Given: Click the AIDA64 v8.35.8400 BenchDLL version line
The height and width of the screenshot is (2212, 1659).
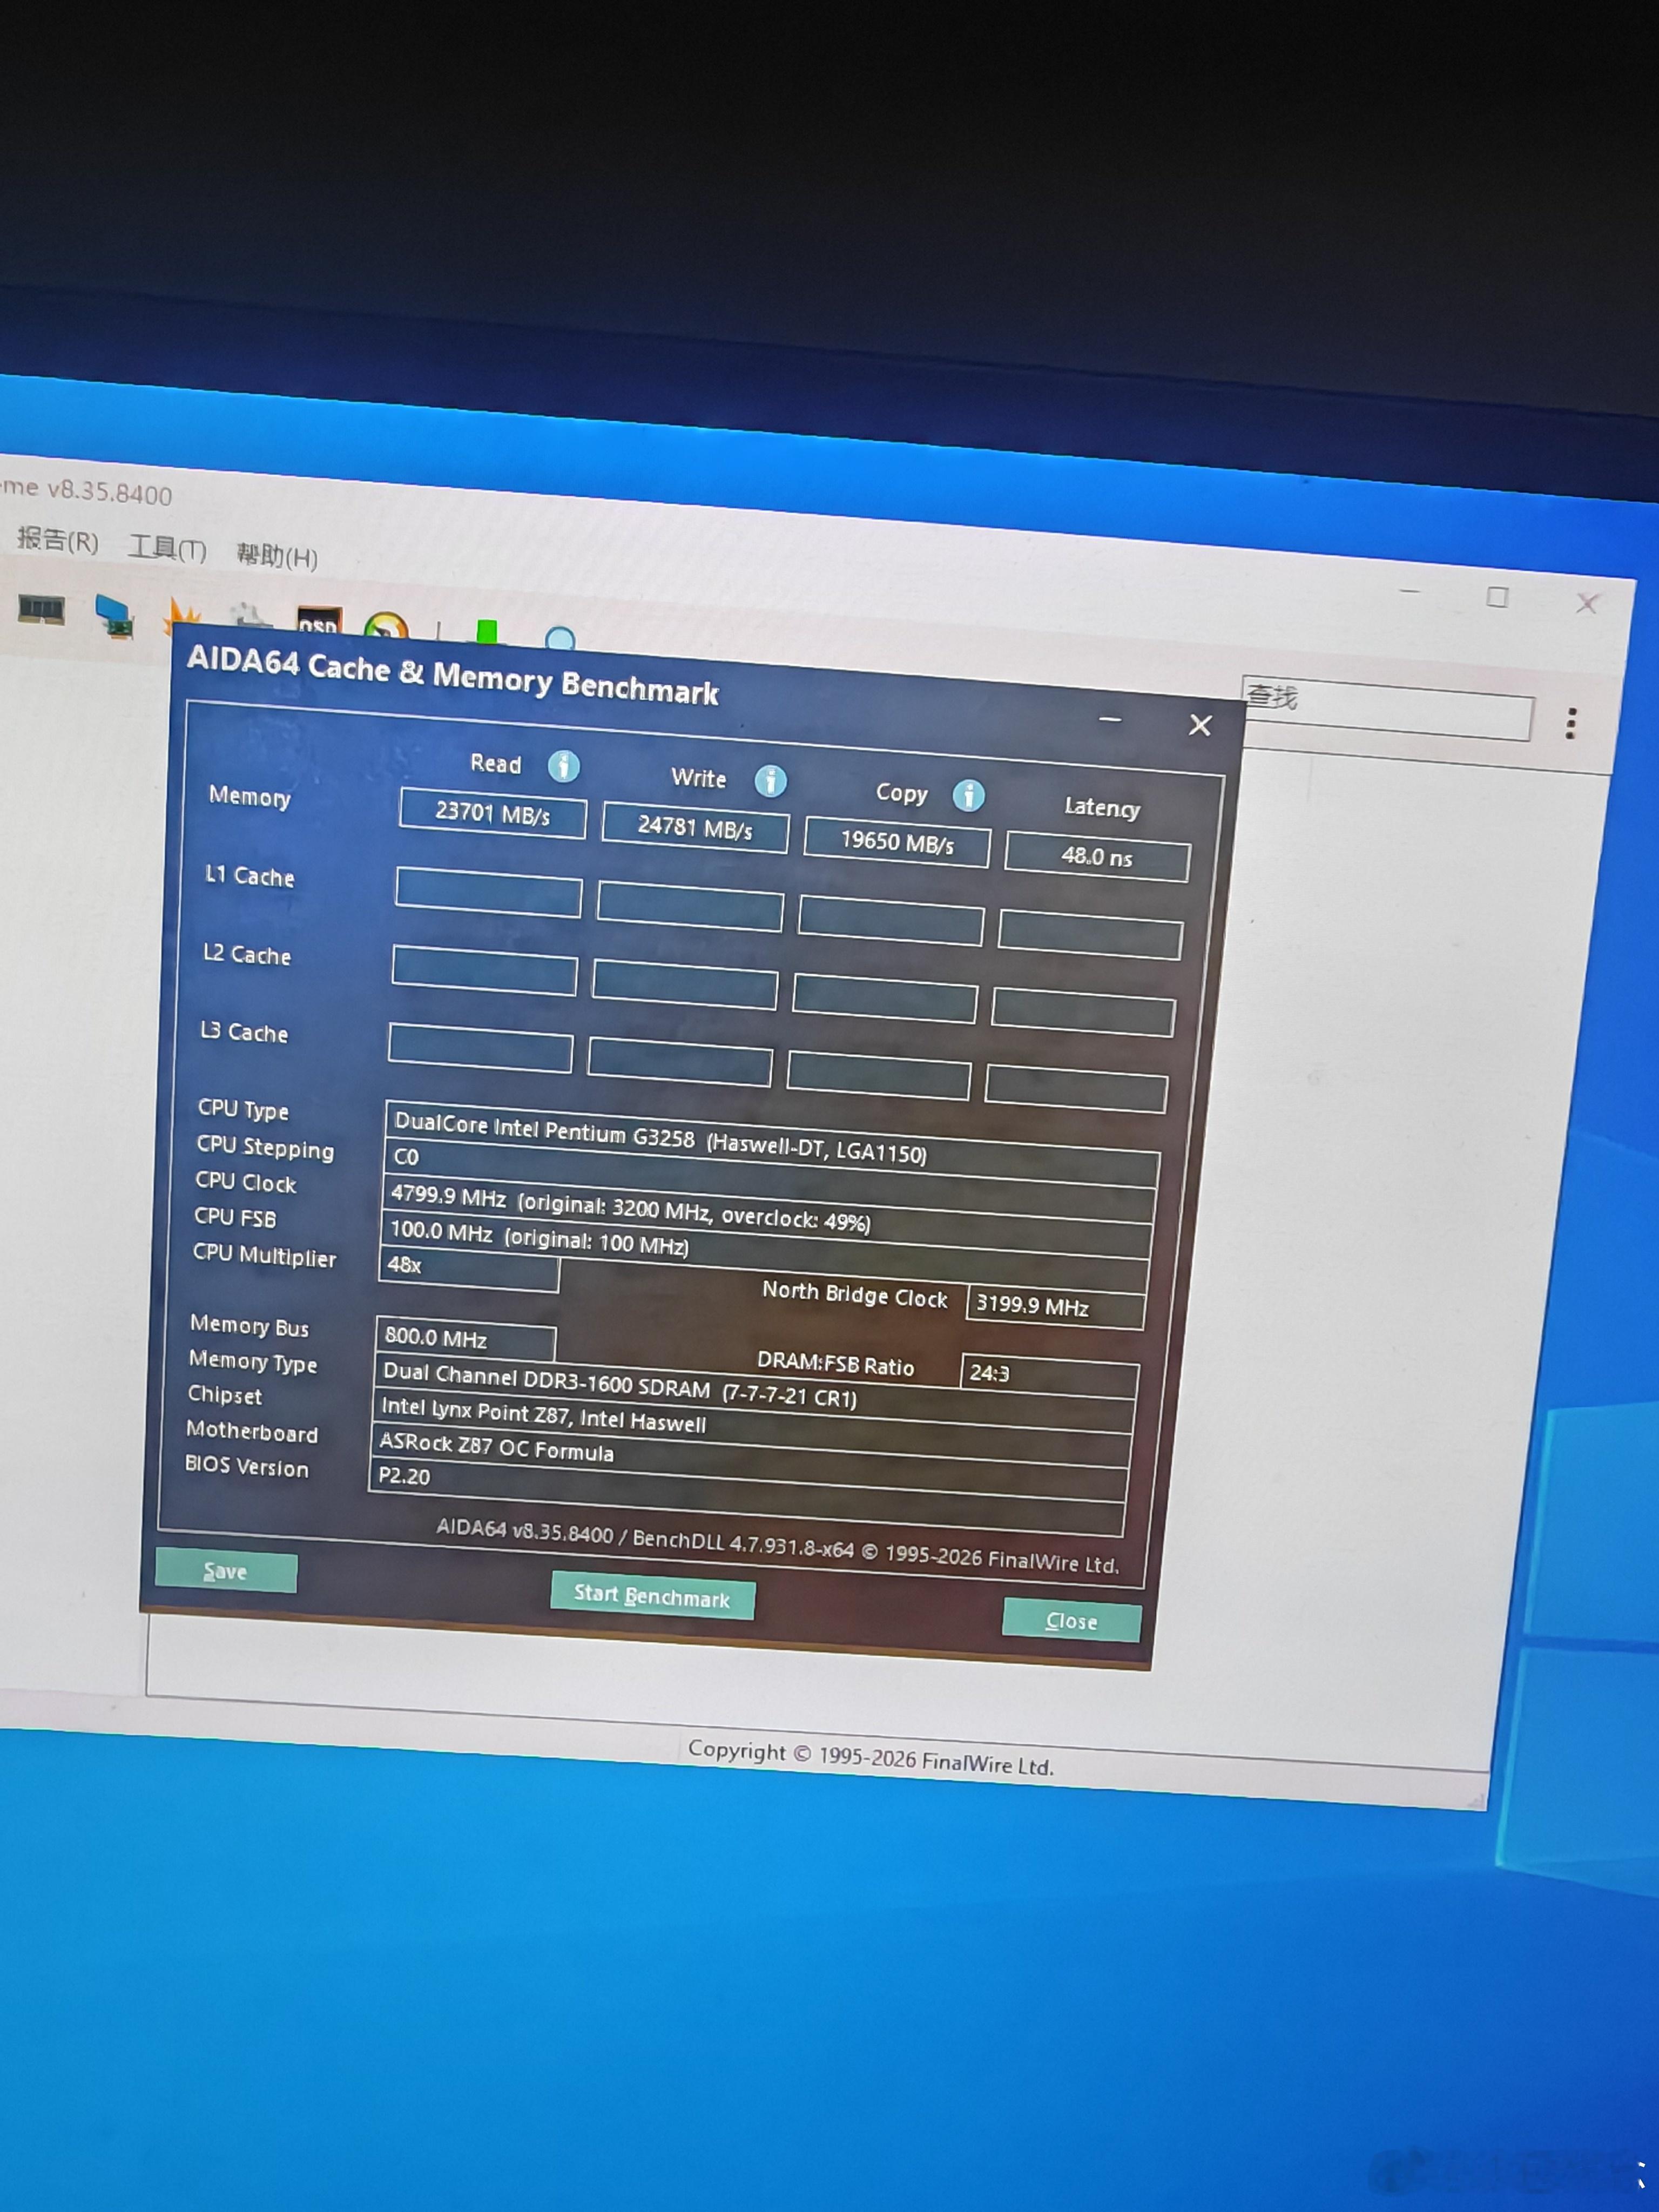Looking at the screenshot, I should 778,1546.
